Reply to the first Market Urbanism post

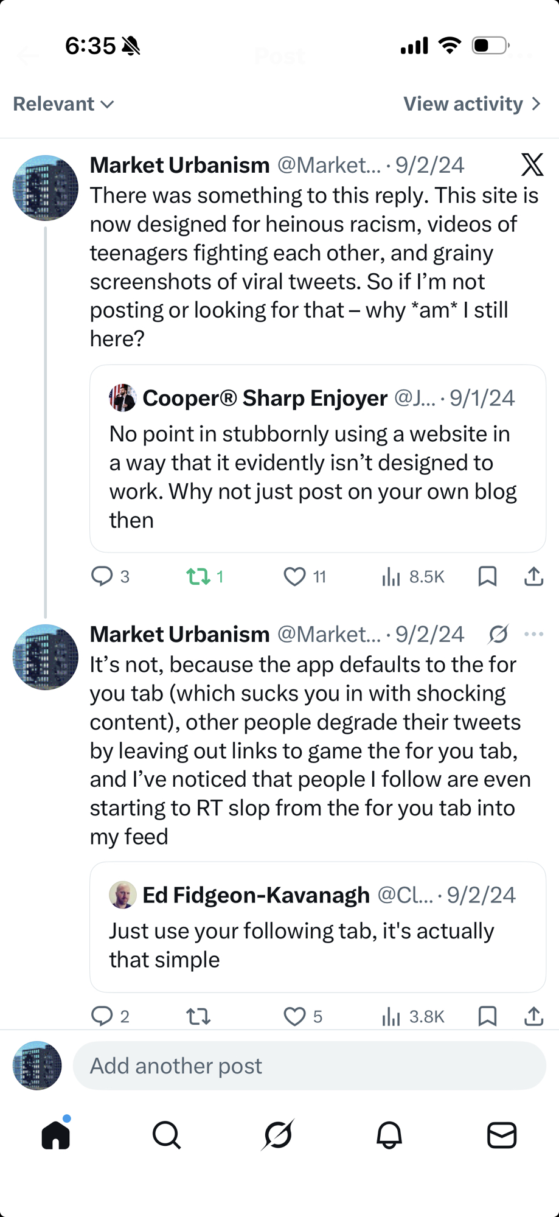pos(102,576)
